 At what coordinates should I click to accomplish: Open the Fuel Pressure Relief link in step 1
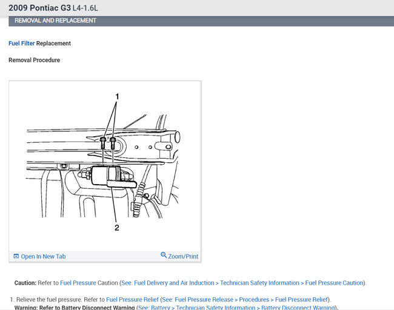[x=132, y=300]
